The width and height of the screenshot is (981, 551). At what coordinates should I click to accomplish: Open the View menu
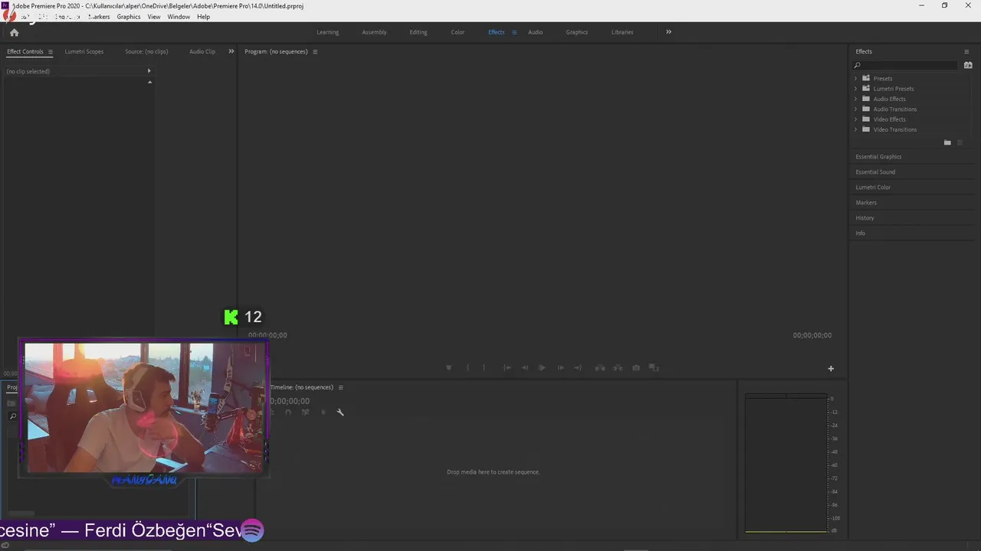coord(154,17)
